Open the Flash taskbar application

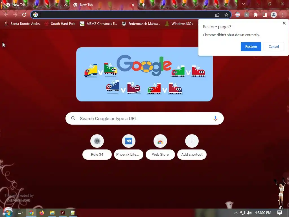click(63, 213)
